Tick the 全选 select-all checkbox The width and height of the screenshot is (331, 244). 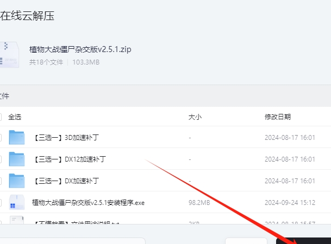1,117
